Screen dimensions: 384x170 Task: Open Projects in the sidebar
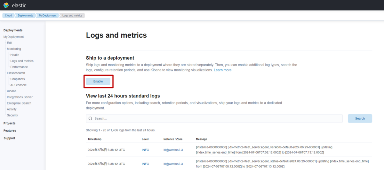click(10, 123)
